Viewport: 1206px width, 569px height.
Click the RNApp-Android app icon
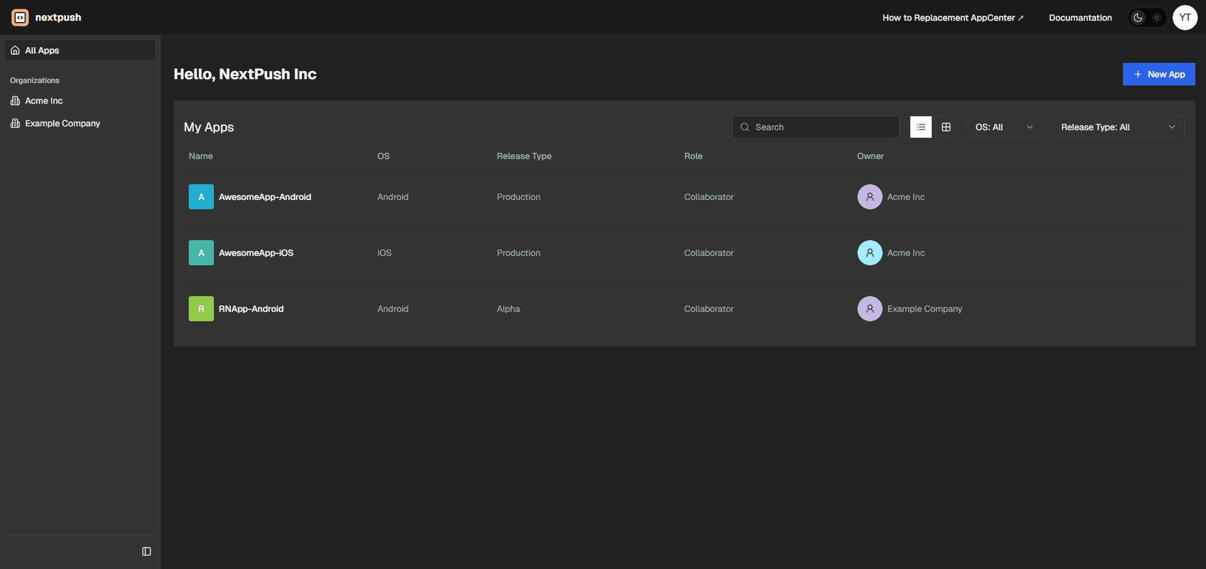click(201, 309)
